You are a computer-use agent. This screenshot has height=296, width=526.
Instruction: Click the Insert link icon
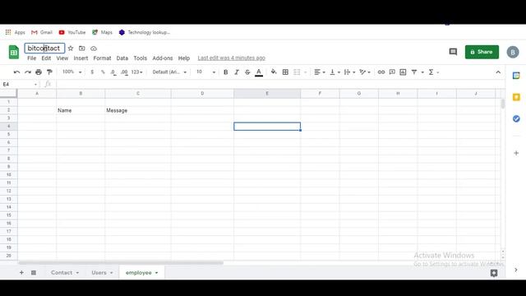point(381,72)
